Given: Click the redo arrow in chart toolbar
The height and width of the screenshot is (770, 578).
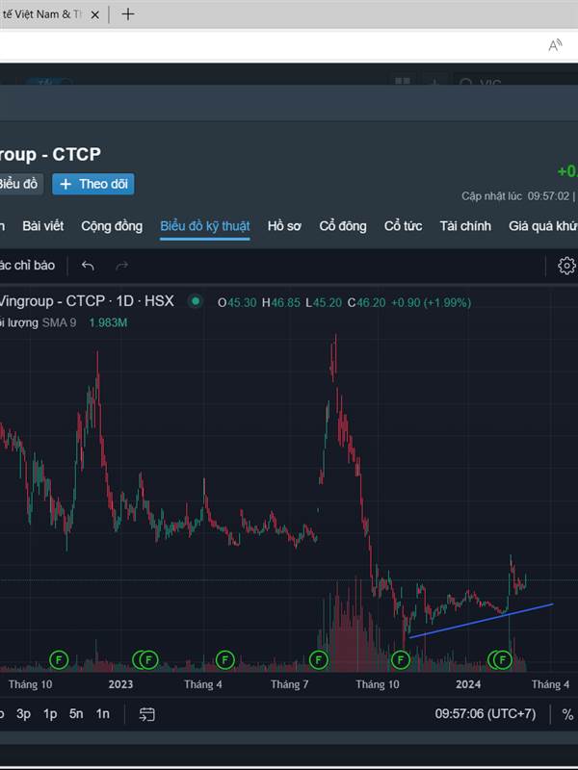Looking at the screenshot, I should (121, 266).
